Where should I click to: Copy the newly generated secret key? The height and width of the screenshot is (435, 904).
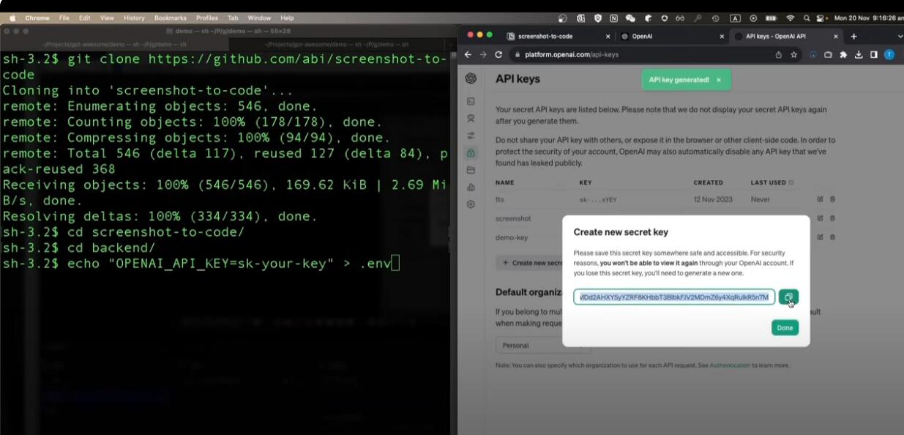pos(788,297)
